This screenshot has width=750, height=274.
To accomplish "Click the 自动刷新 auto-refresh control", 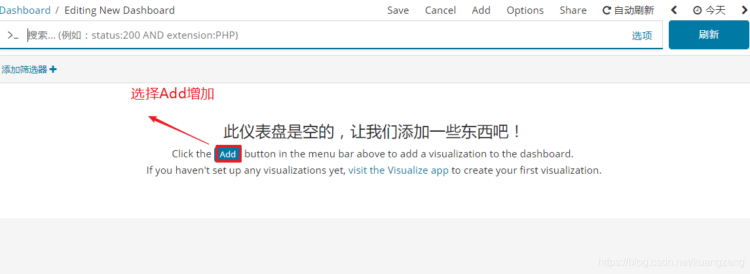I will point(628,10).
